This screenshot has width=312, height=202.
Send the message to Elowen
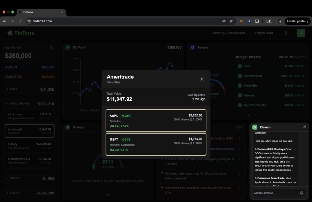(x=302, y=193)
